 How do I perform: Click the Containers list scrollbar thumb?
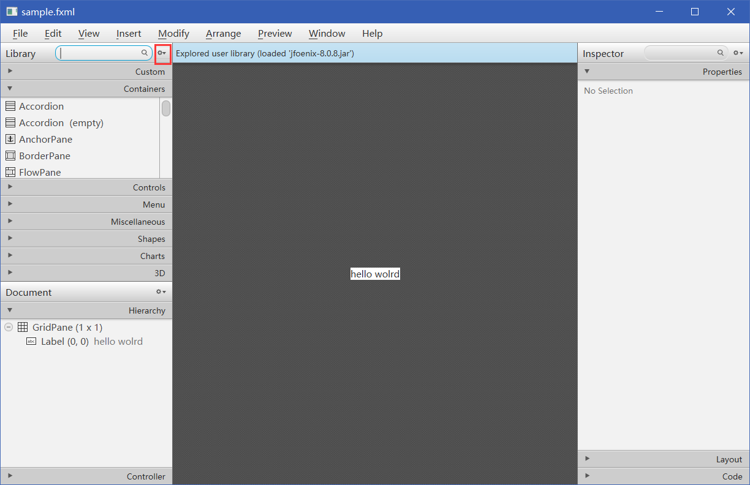click(166, 108)
